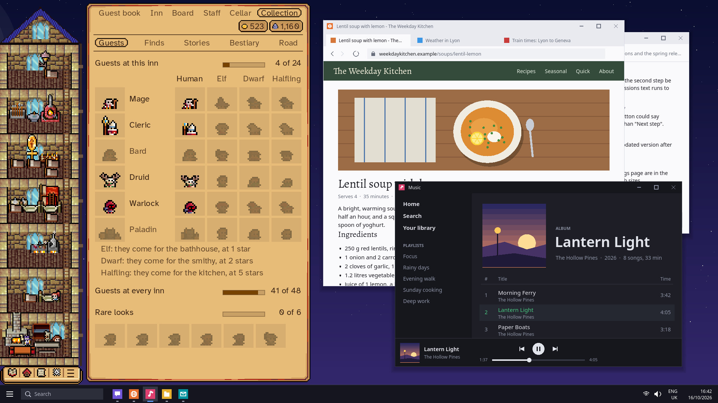Open the Start menu on the taskbar

(x=10, y=394)
